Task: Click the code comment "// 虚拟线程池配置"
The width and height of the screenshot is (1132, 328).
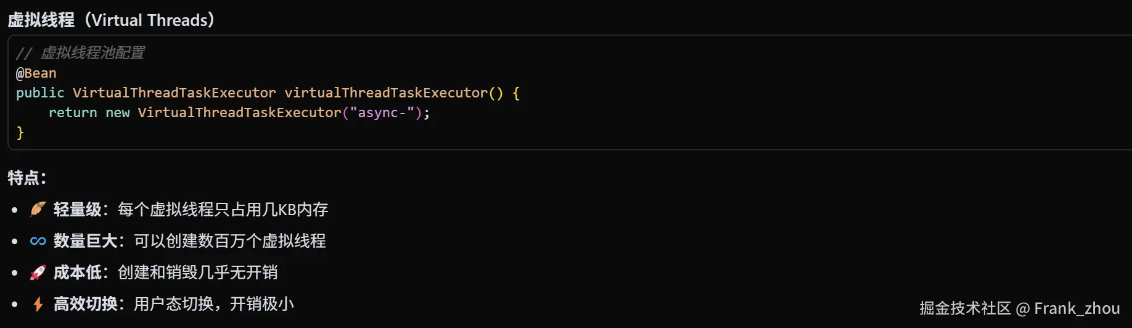Action: click(x=80, y=53)
